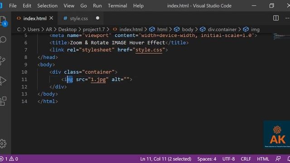Viewport: 290px width, 163px height.
Task: Open the Run menu
Action: (x=97, y=6)
